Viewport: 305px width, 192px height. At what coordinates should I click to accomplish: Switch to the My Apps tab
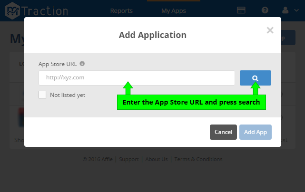174,10
